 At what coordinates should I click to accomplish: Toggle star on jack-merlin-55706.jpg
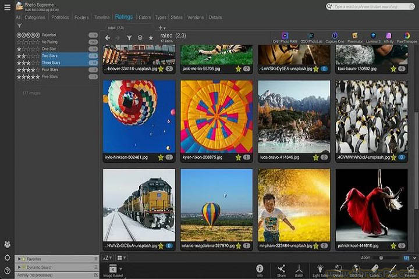239,69
